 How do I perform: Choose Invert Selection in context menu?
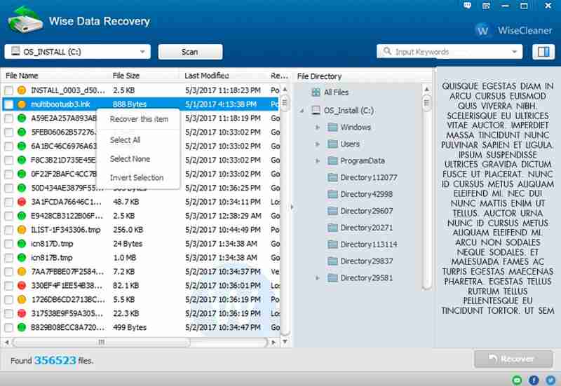(137, 178)
